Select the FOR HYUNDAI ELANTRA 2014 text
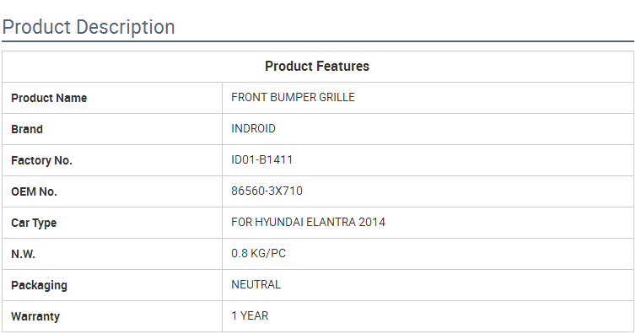The image size is (636, 334). pyautogui.click(x=308, y=222)
